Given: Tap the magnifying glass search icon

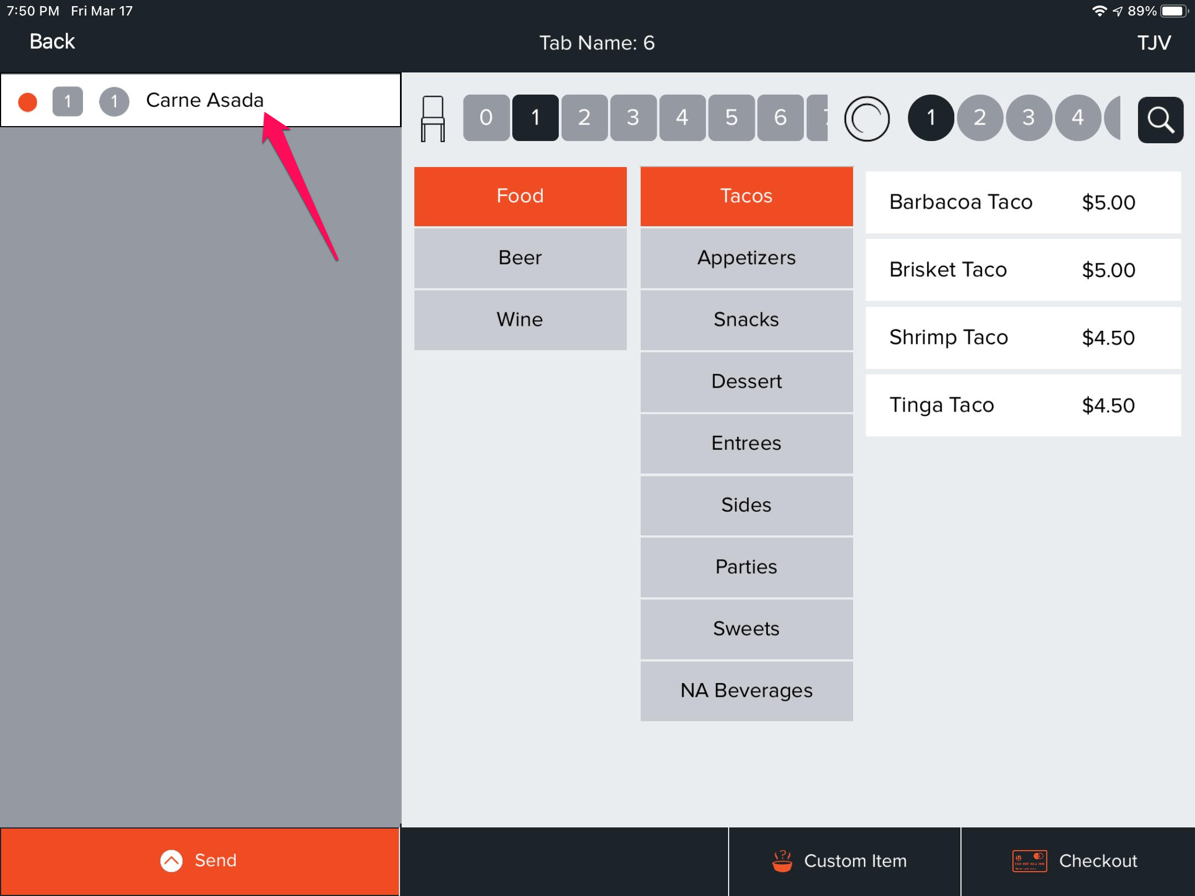Looking at the screenshot, I should point(1160,119).
